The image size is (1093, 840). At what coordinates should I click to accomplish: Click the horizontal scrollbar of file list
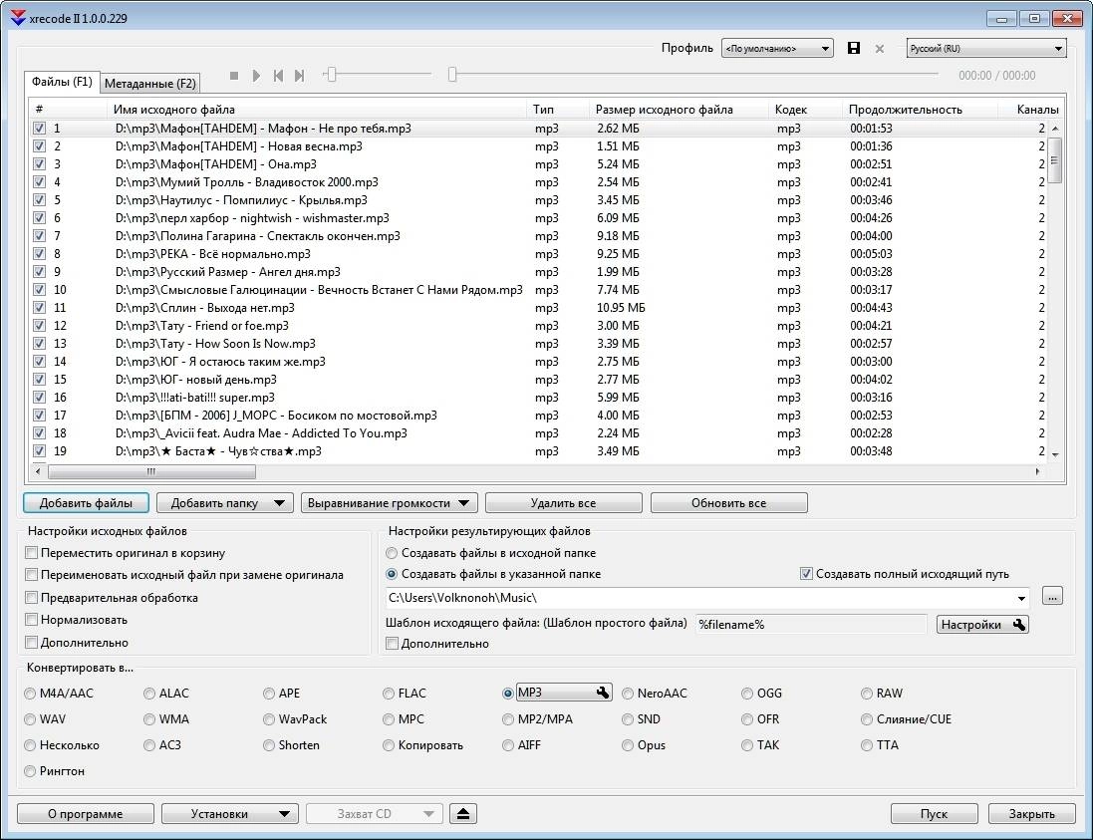point(151,472)
